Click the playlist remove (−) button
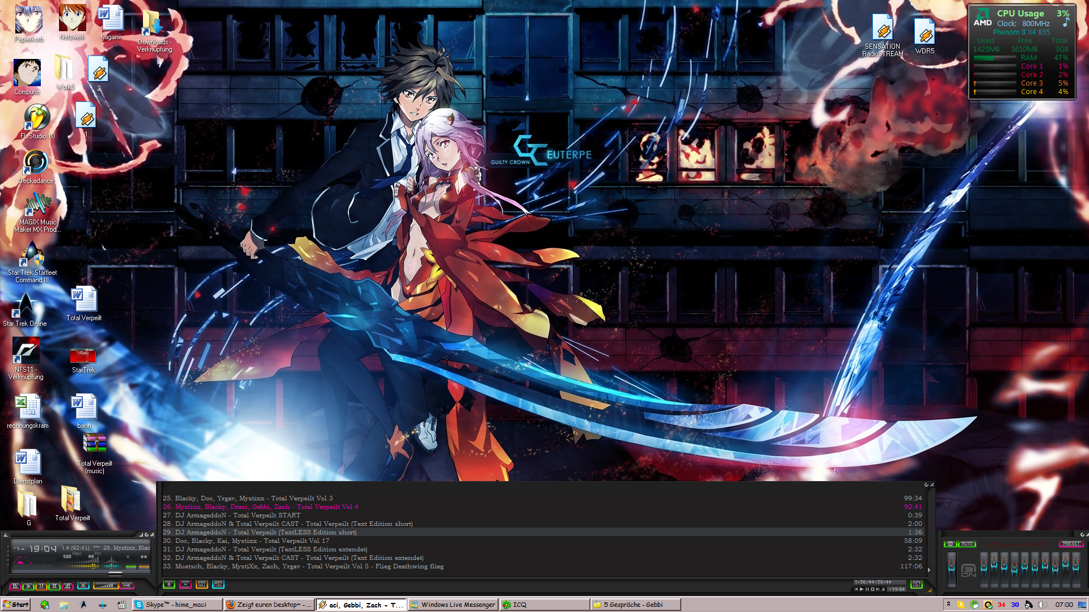This screenshot has width=1089, height=612. [x=185, y=584]
